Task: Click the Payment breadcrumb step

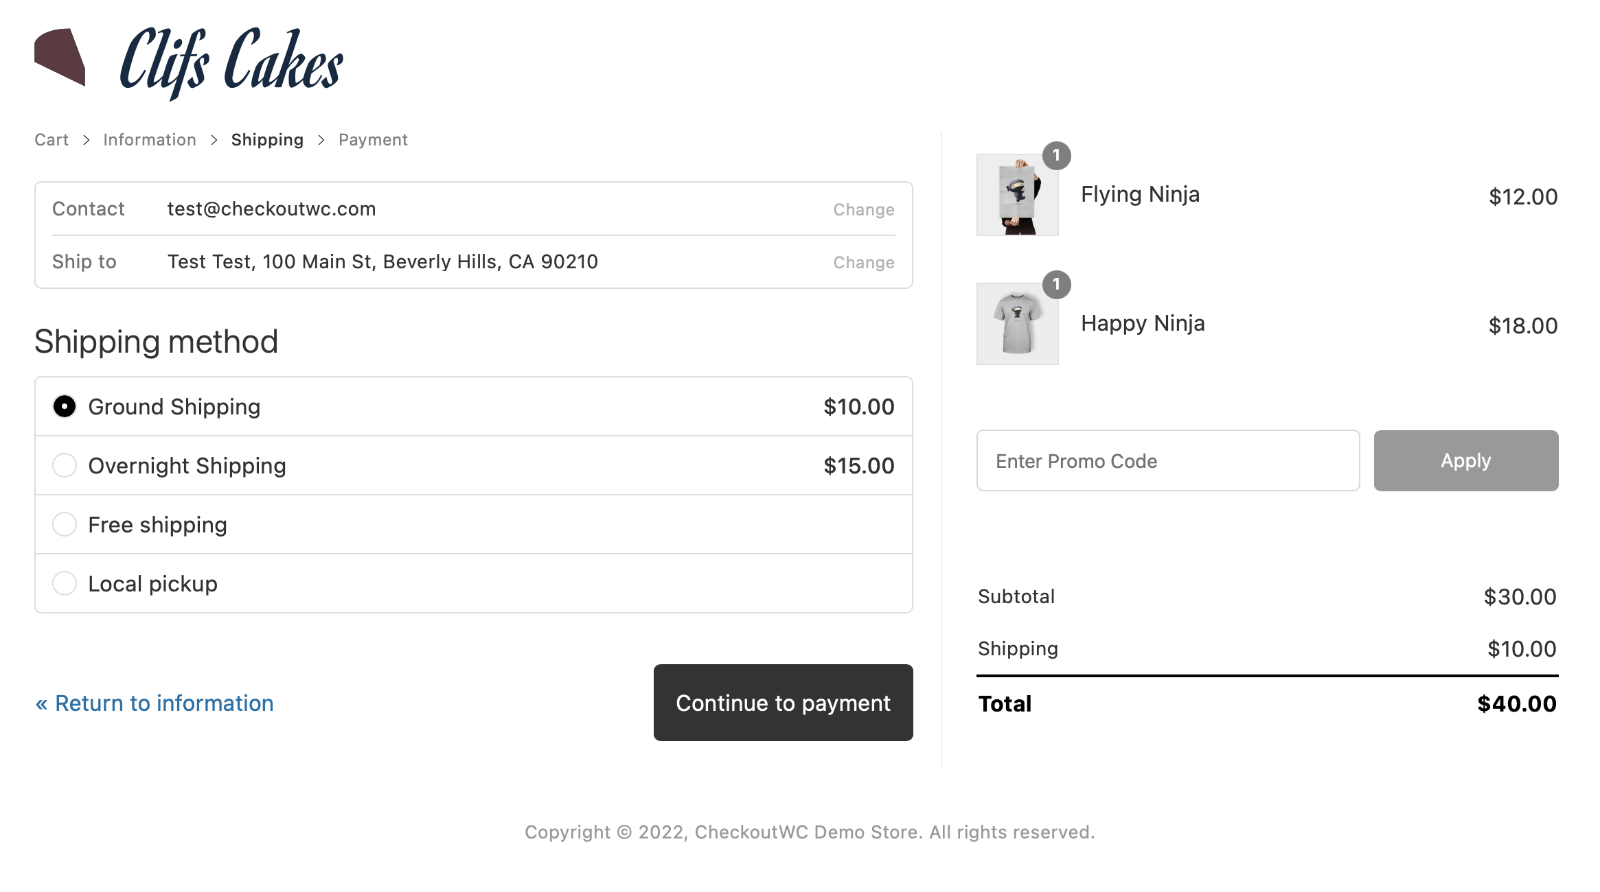Action: [x=372, y=139]
